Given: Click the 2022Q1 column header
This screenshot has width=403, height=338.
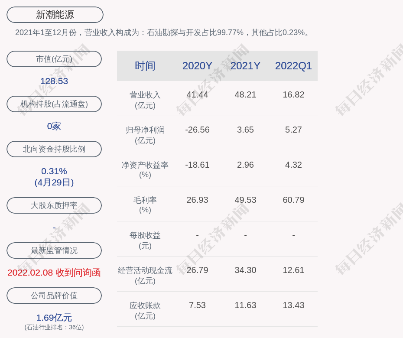Looking at the screenshot, I should click(x=293, y=66).
